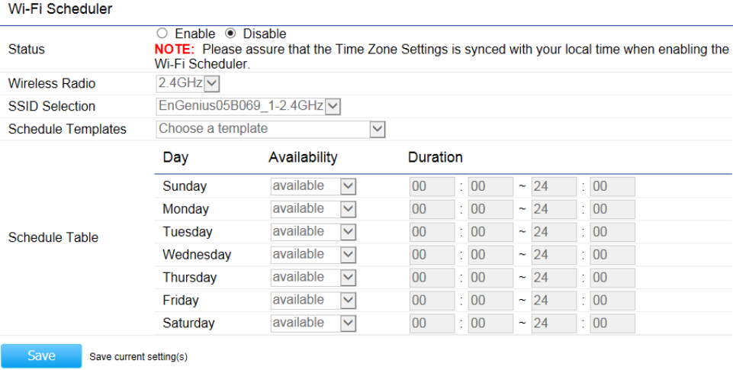The width and height of the screenshot is (733, 370).
Task: Click Tuesday start minute field
Action: click(490, 232)
